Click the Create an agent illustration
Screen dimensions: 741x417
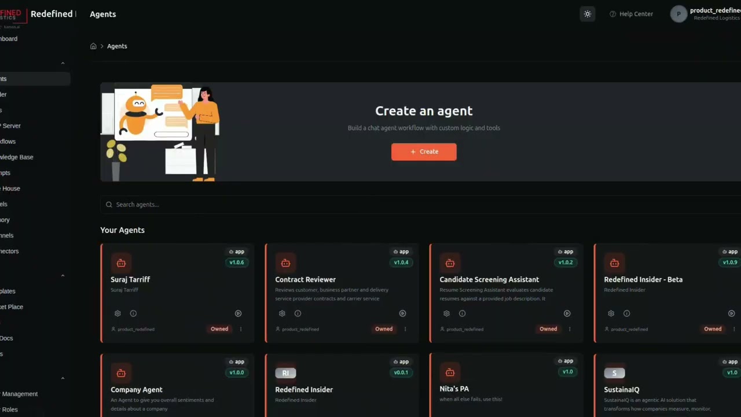(x=160, y=132)
